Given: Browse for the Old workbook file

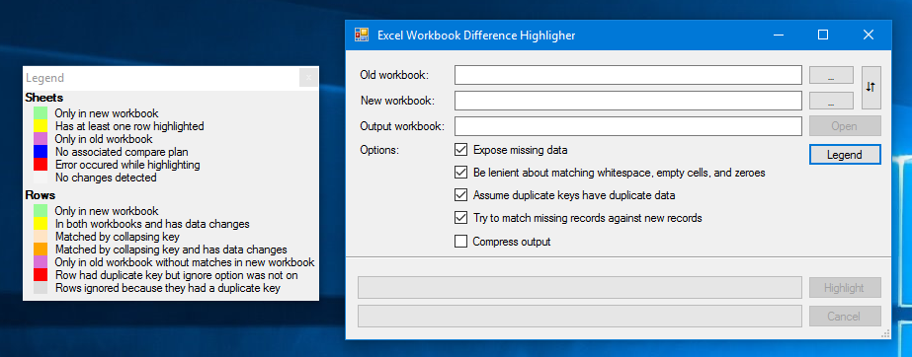Looking at the screenshot, I should 831,76.
